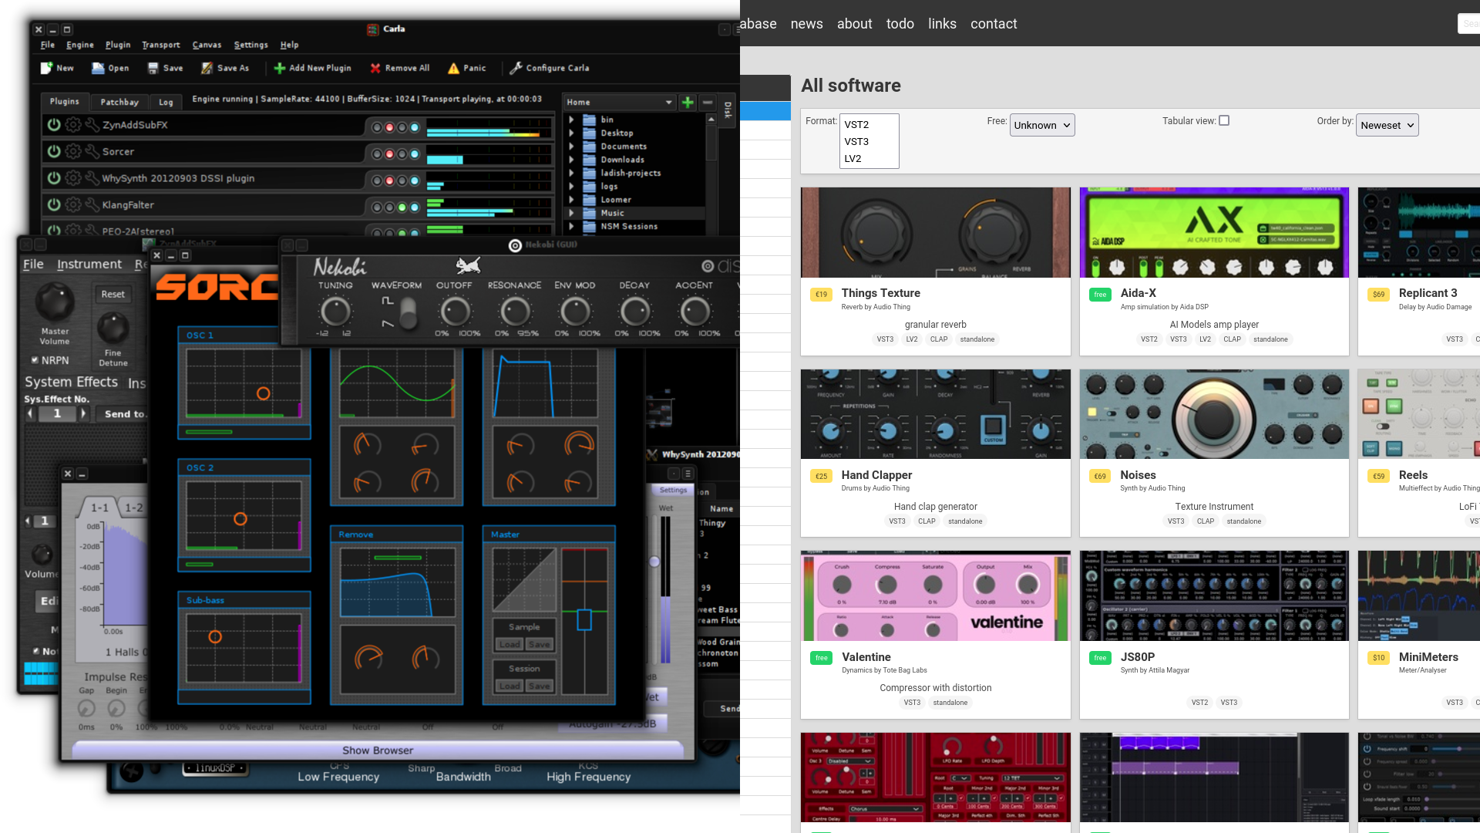Click the Show Browser button
This screenshot has height=833, width=1480.
coord(378,750)
